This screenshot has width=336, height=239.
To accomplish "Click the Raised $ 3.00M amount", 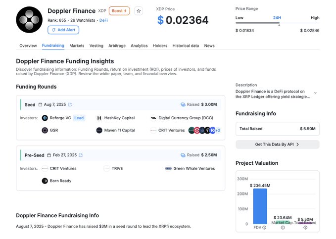I will pos(209,104).
